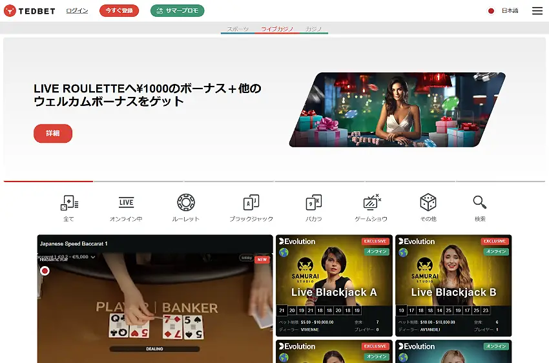Image resolution: width=549 pixels, height=363 pixels.
Task: Click the 今すぐ登録 register button
Action: tap(119, 11)
